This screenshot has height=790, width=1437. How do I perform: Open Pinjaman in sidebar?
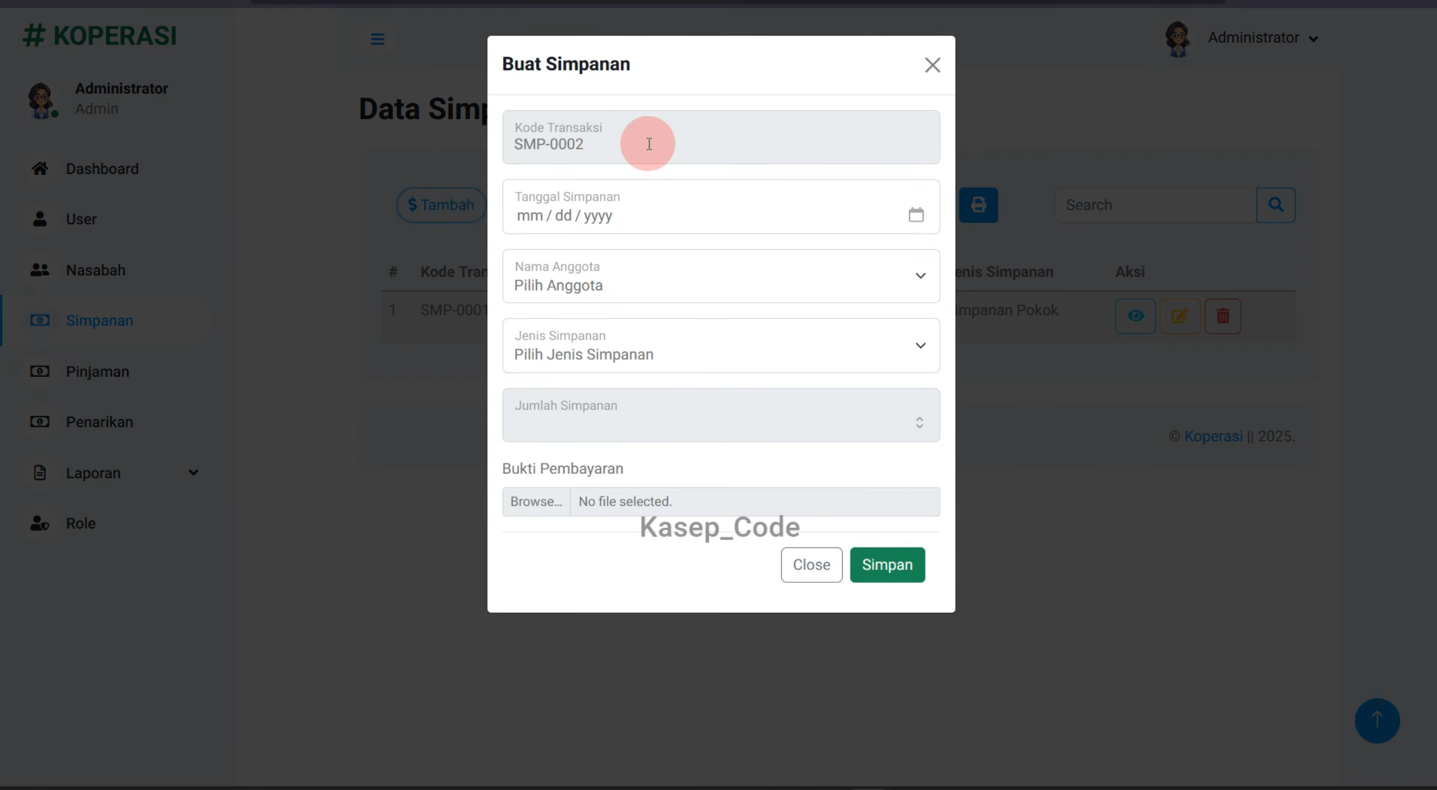[x=97, y=371]
